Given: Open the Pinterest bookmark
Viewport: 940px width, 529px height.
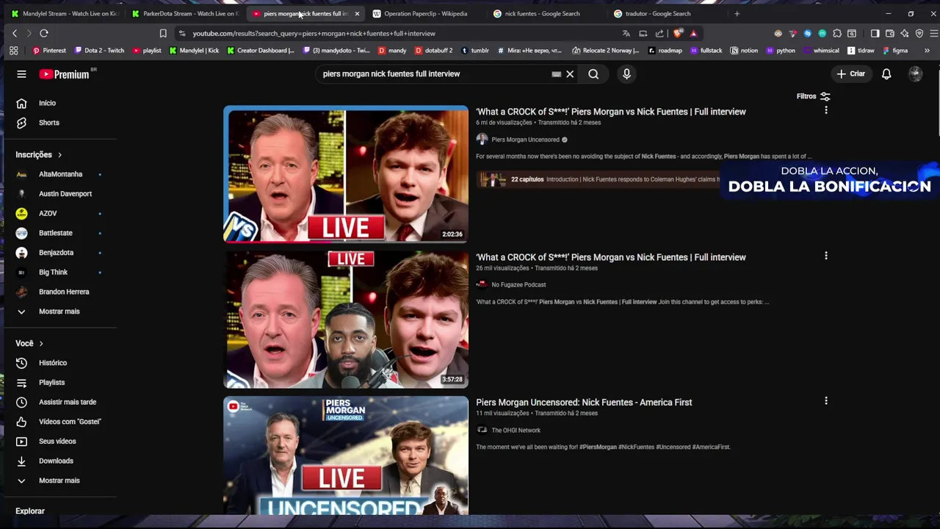Looking at the screenshot, I should tap(49, 51).
